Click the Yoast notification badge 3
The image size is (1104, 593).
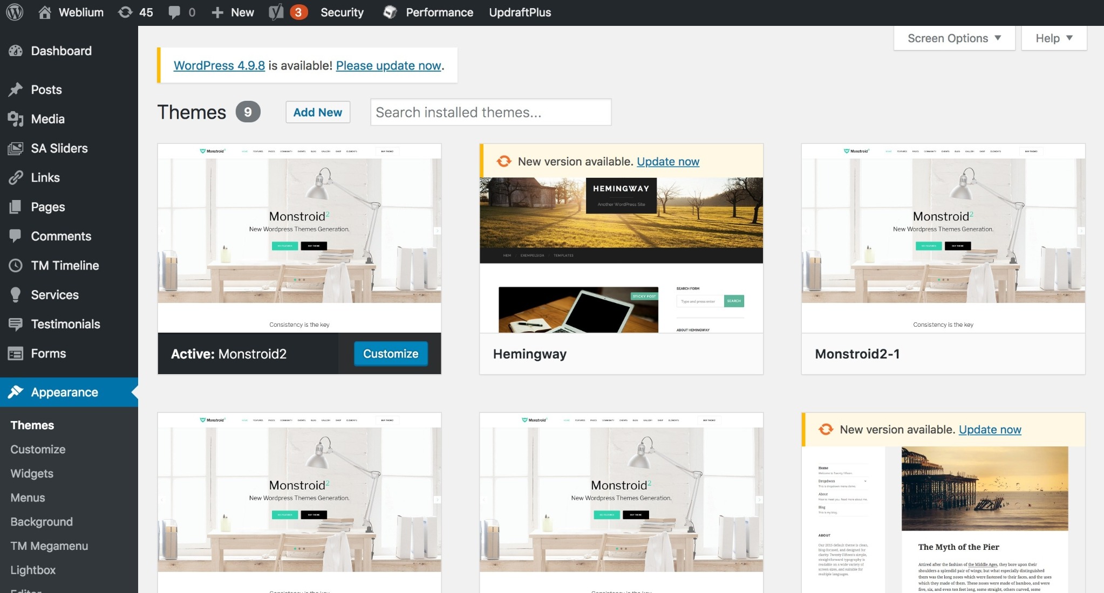pos(298,12)
